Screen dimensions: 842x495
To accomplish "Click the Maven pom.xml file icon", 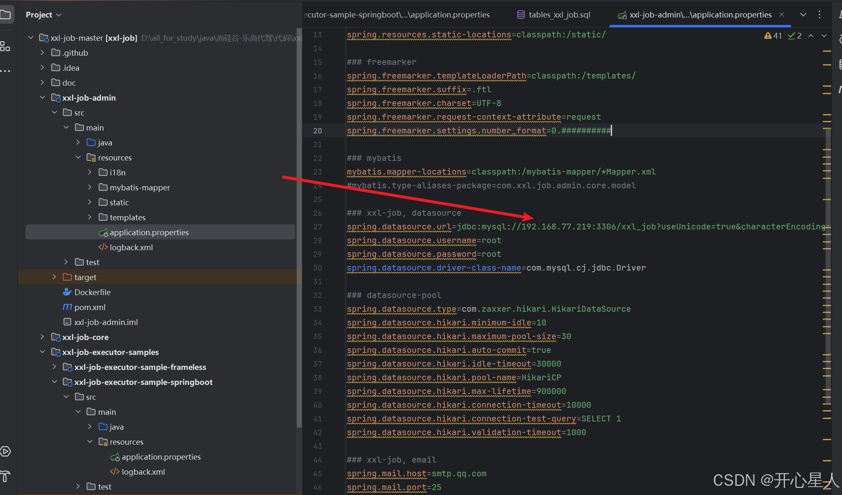I will click(67, 307).
